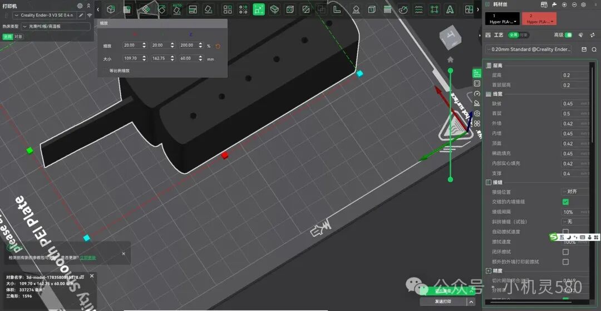Close the object info panel

(x=92, y=276)
